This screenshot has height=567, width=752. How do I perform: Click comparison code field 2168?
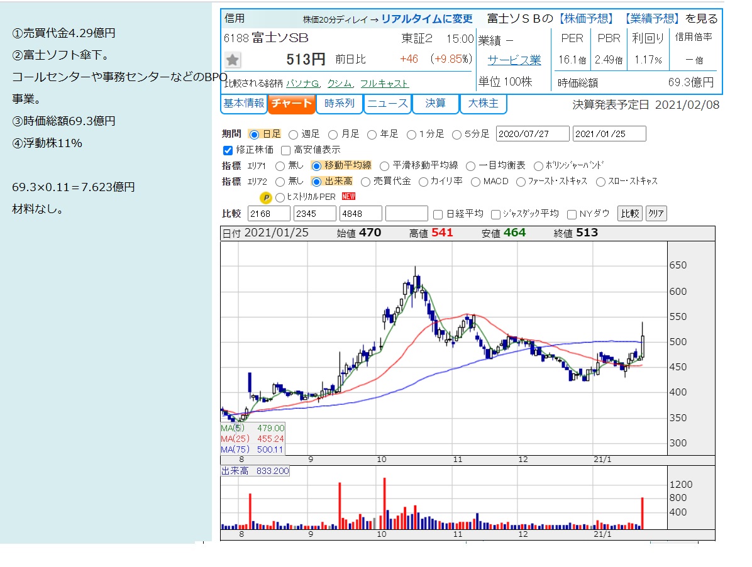(x=269, y=214)
